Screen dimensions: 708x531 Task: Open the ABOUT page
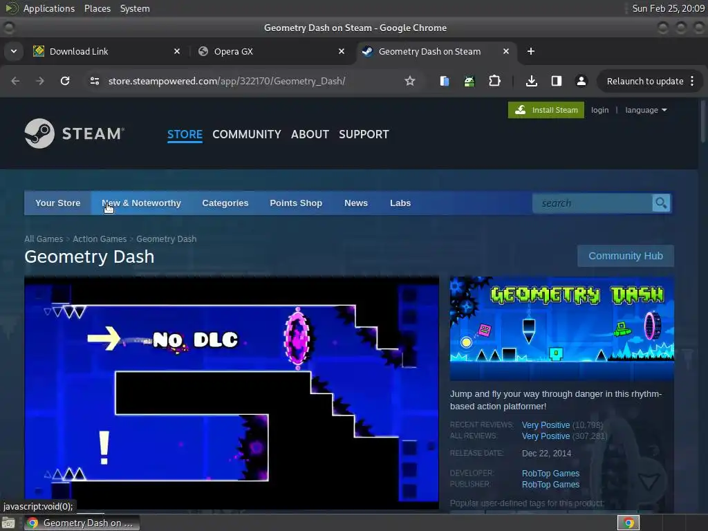coord(310,134)
